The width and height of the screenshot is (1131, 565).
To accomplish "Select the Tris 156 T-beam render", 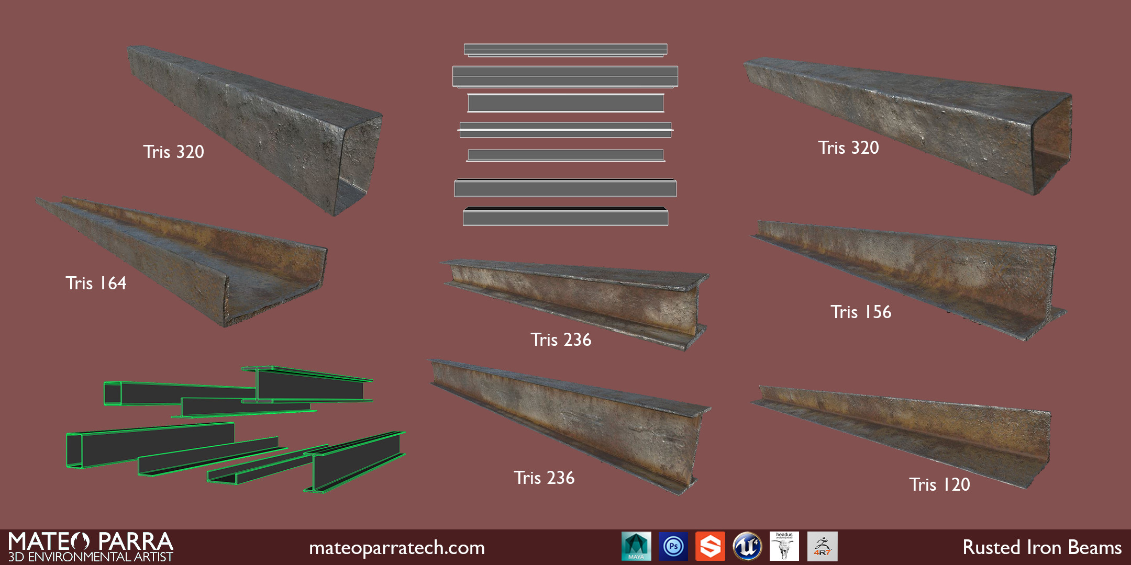I will (908, 280).
